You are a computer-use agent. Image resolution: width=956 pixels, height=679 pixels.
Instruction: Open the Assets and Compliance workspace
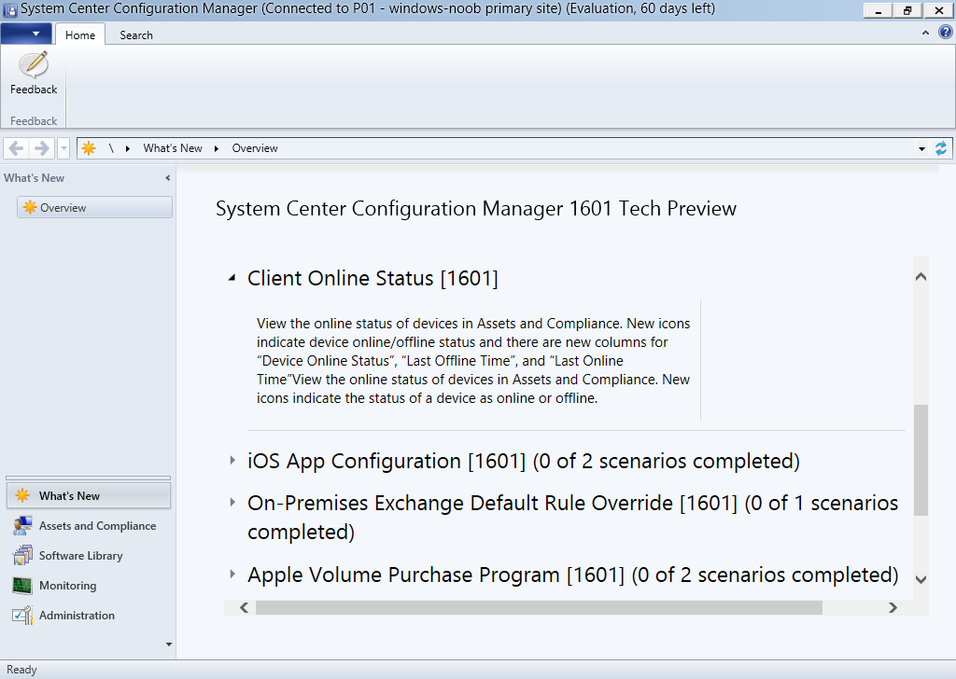89,525
